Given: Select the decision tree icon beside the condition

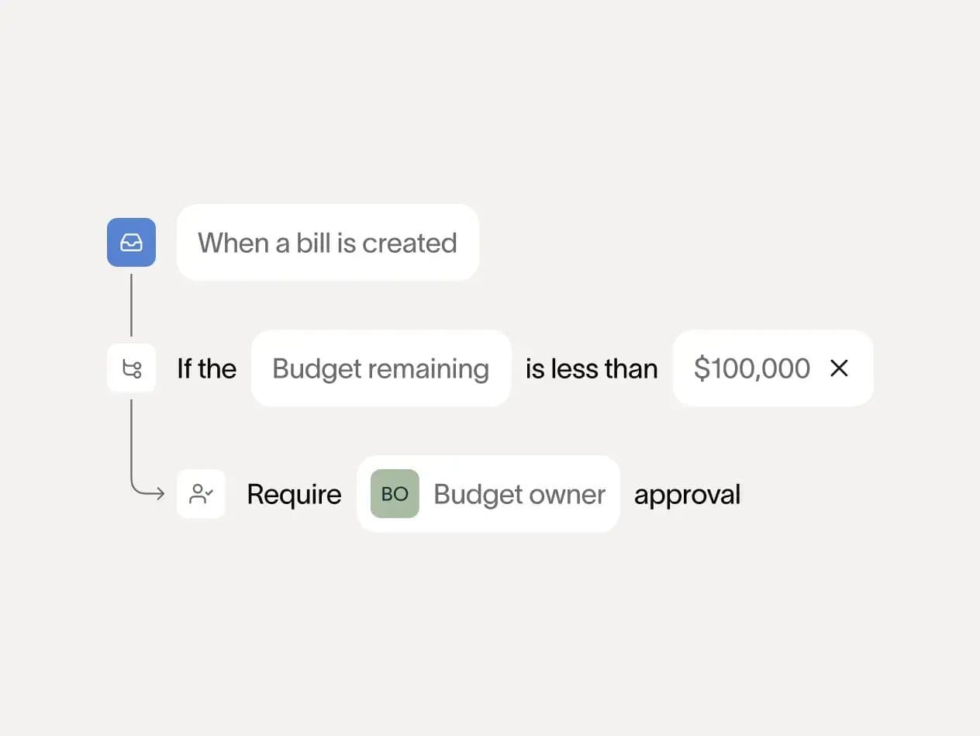Looking at the screenshot, I should tap(131, 368).
